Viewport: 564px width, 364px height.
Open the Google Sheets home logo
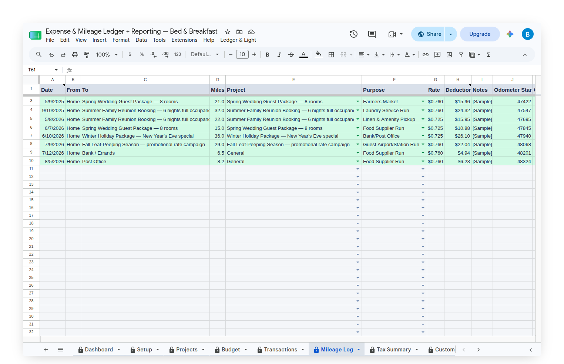point(35,35)
